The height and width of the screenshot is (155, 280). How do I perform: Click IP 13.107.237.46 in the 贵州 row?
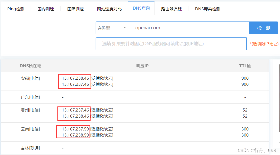(75, 110)
